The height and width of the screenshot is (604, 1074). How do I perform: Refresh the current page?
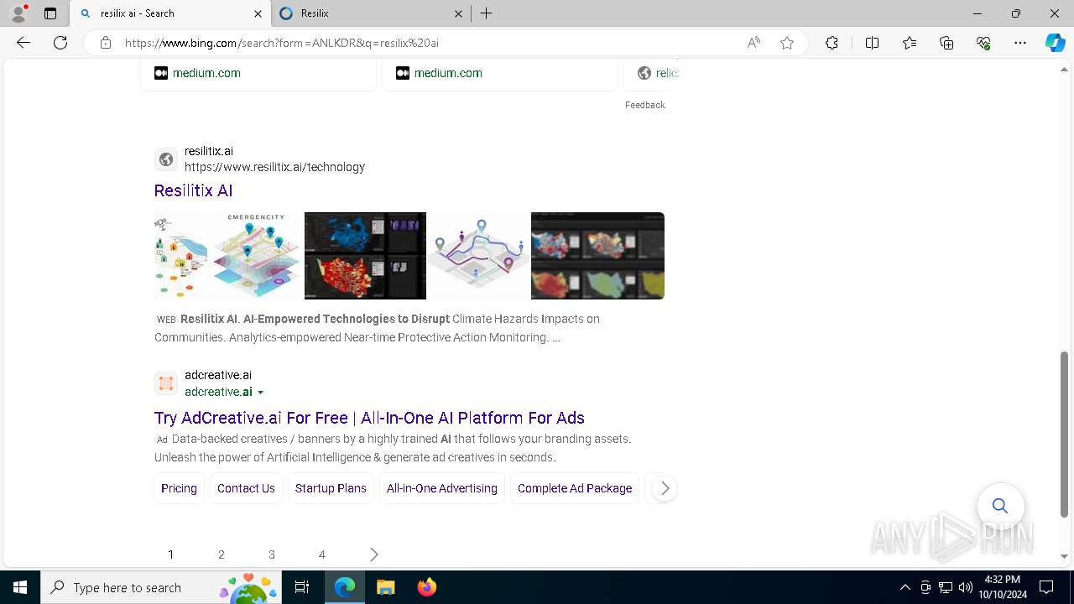60,43
